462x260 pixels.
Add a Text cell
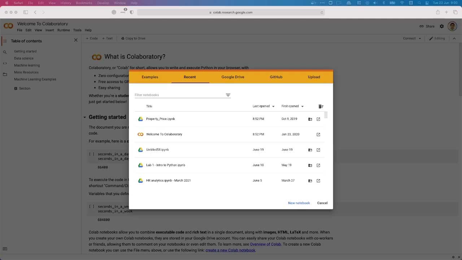[x=107, y=38]
